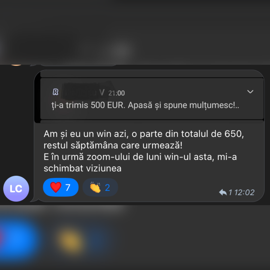The width and height of the screenshot is (270, 270).
Task: Expand the Revolut notification chevron
Action: click(250, 91)
